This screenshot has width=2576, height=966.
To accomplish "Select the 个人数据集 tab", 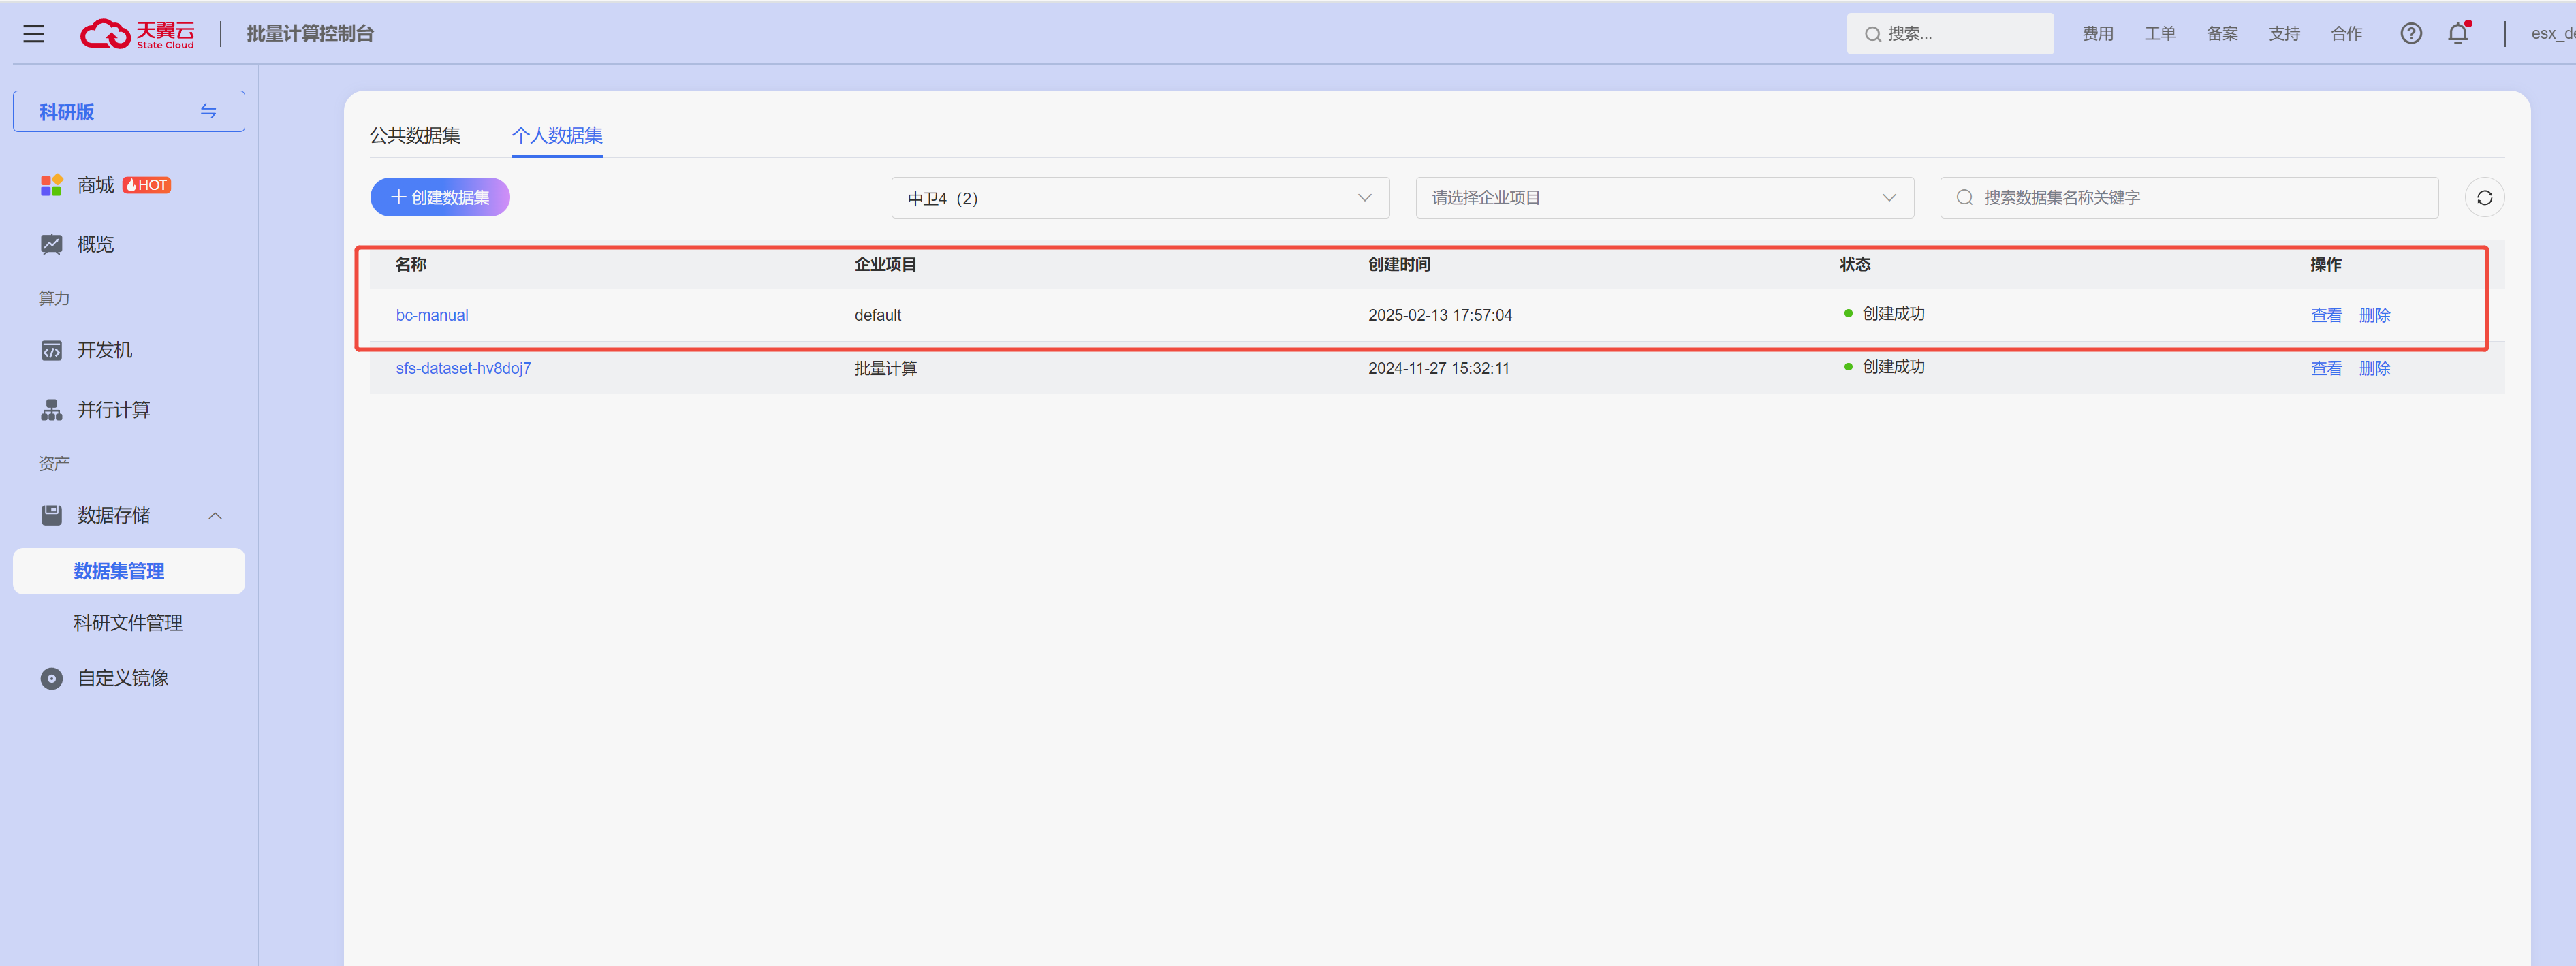I will click(x=557, y=135).
